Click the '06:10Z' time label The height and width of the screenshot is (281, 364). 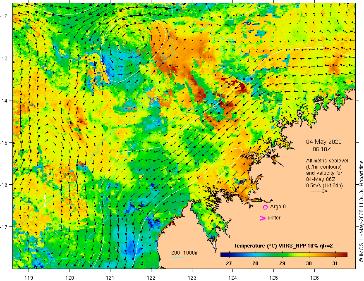click(x=321, y=149)
